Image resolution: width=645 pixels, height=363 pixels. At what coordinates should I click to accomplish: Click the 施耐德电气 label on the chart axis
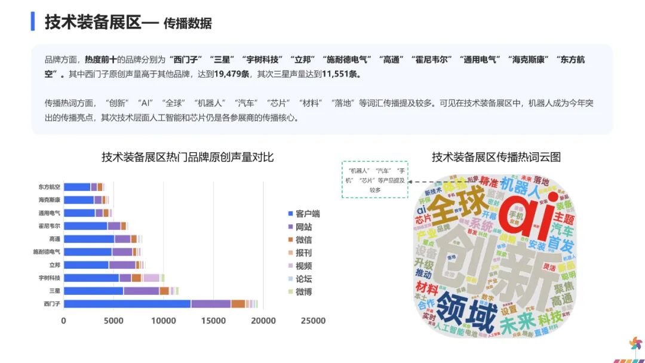click(x=47, y=251)
